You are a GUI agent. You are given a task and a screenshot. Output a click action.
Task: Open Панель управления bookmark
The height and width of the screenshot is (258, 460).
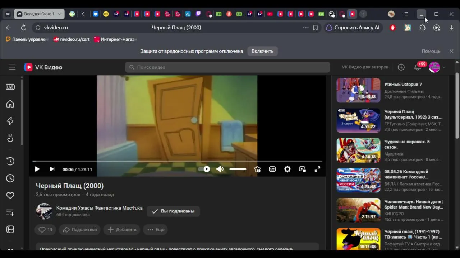click(27, 39)
